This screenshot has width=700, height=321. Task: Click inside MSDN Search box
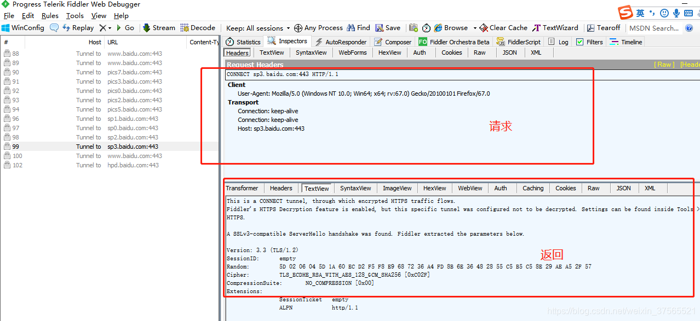click(654, 28)
